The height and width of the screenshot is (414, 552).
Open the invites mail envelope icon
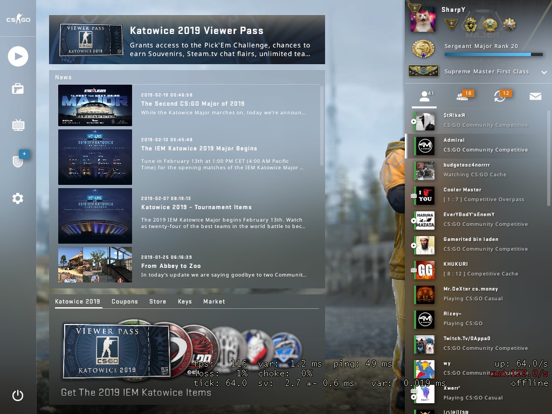point(535,96)
